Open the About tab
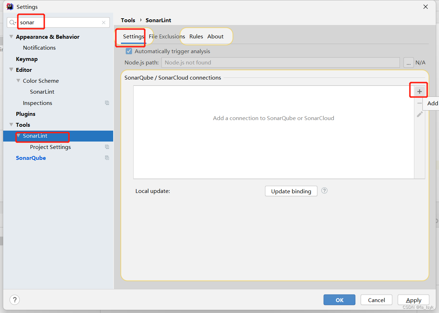The height and width of the screenshot is (313, 439). (x=215, y=37)
